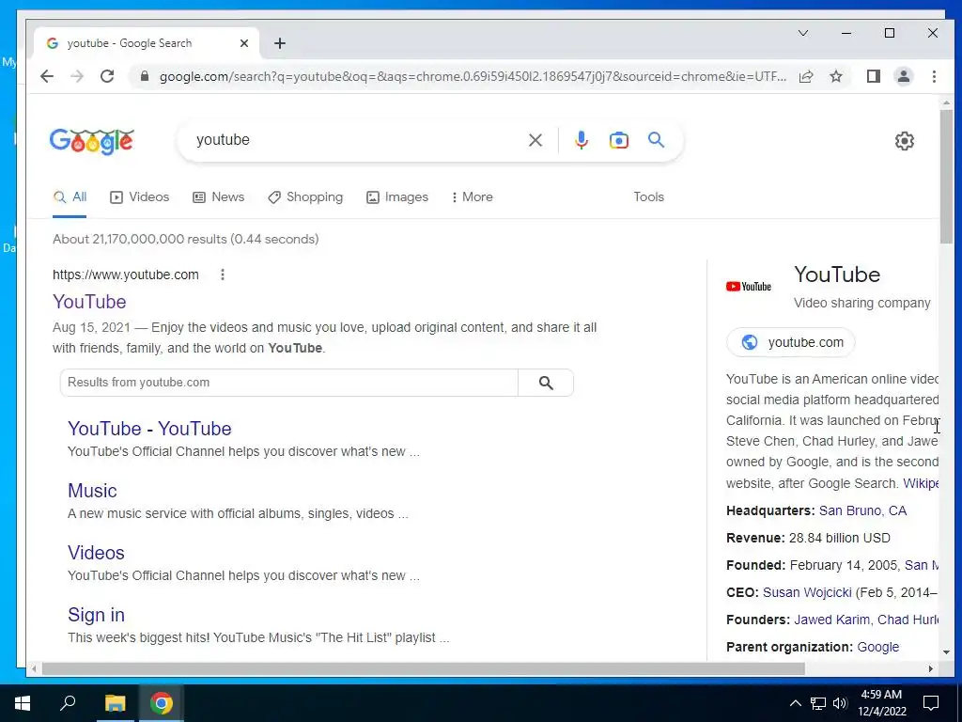Open the notification center icon
The height and width of the screenshot is (722, 962).
[931, 703]
